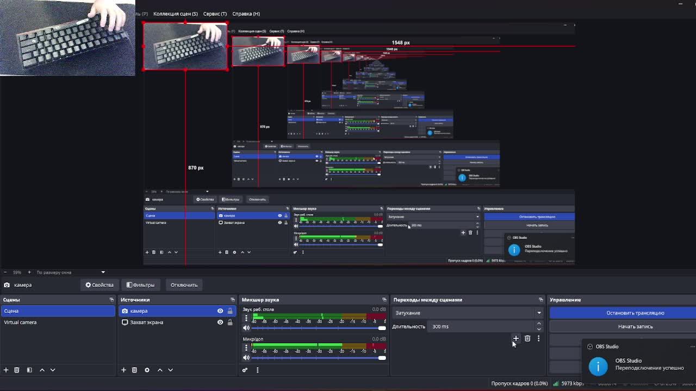The height and width of the screenshot is (391, 696).
Task: Zoom out the preview with minus icon
Action: [5, 272]
